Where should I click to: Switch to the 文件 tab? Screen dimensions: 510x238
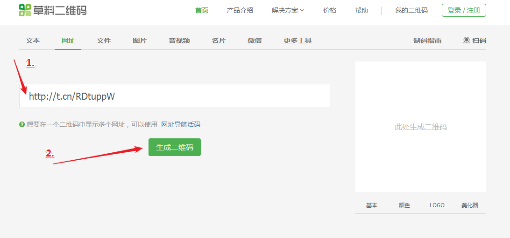tap(104, 41)
